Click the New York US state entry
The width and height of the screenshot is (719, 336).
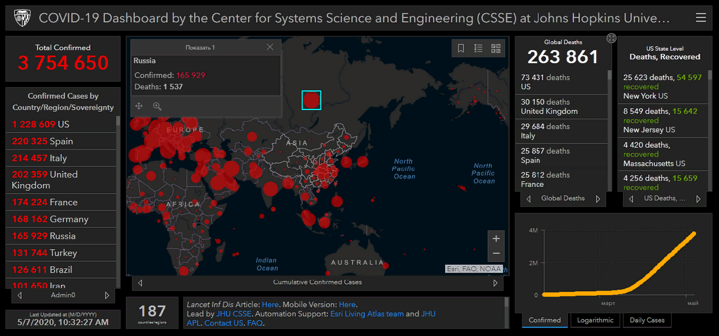pyautogui.click(x=663, y=87)
